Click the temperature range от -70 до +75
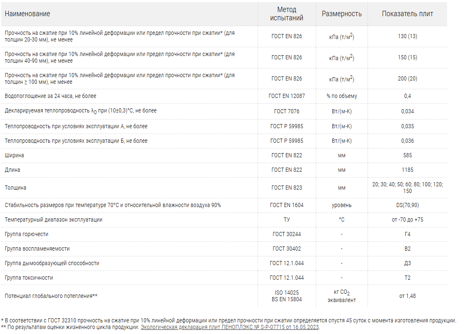The width and height of the screenshot is (465, 334). (407, 219)
